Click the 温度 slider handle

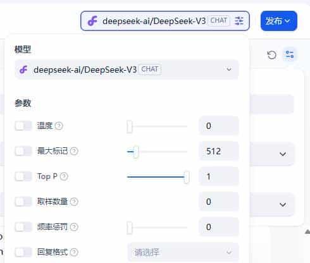tap(130, 126)
